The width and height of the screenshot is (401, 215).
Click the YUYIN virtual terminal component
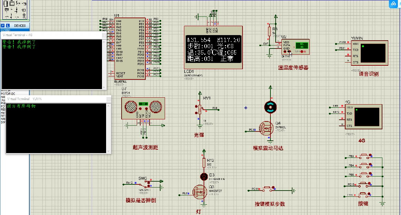[369, 53]
